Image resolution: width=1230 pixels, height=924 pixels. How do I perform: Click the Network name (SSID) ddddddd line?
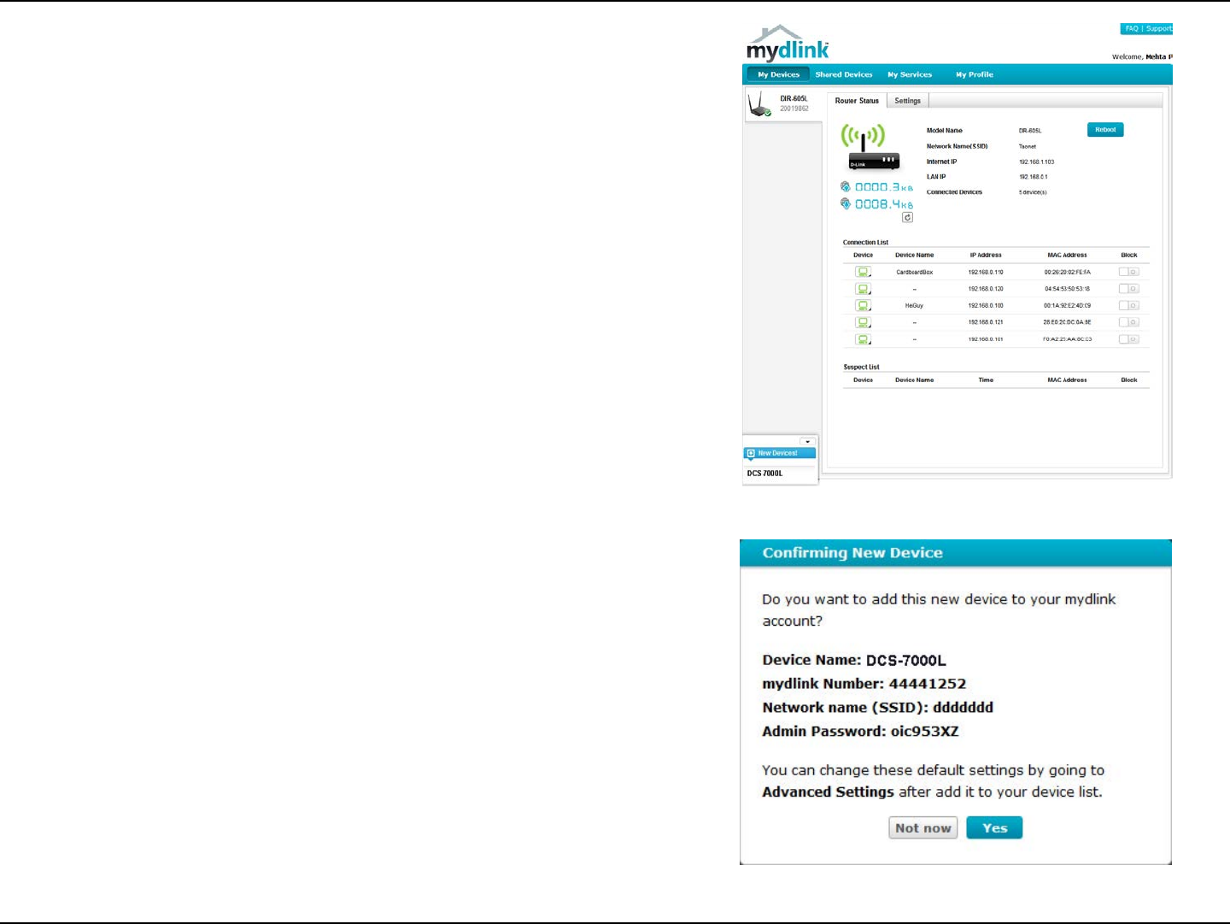(x=877, y=708)
